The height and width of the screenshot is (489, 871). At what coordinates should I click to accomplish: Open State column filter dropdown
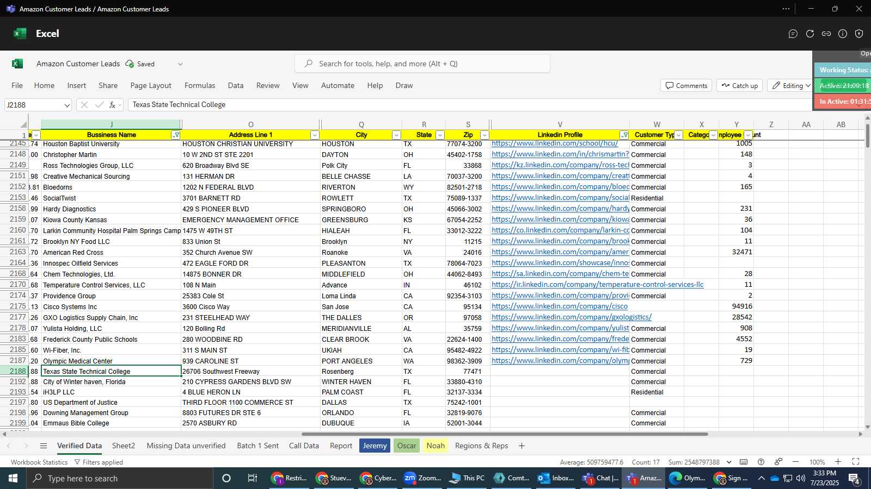click(x=440, y=135)
